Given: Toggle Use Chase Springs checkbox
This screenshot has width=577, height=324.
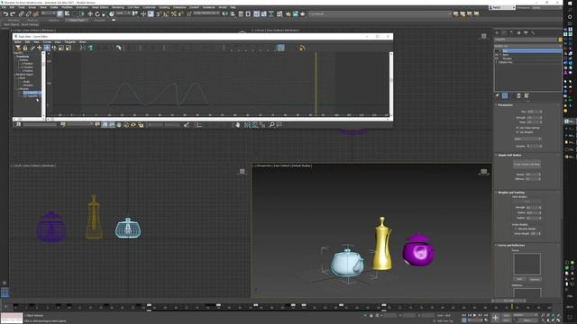Looking at the screenshot, I should pos(517,128).
